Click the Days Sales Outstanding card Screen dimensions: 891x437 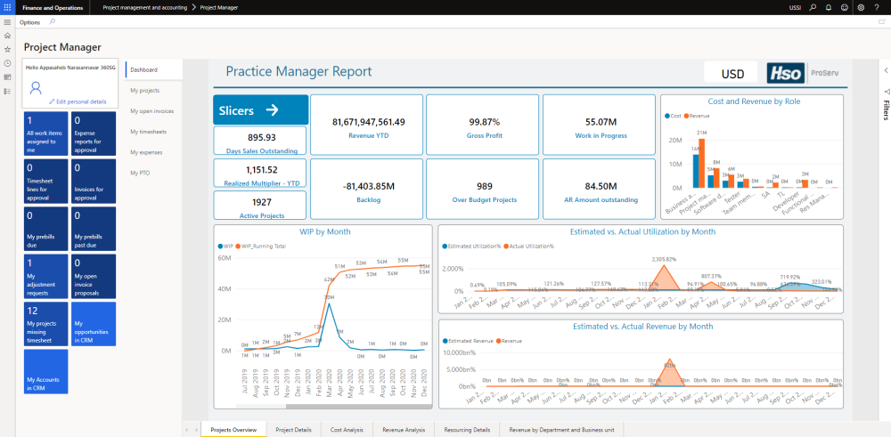pos(260,141)
